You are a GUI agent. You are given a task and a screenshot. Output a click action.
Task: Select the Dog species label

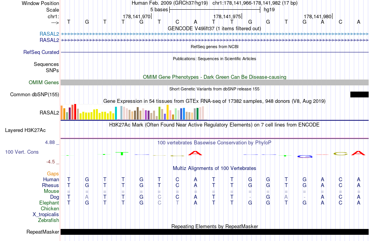pos(54,197)
